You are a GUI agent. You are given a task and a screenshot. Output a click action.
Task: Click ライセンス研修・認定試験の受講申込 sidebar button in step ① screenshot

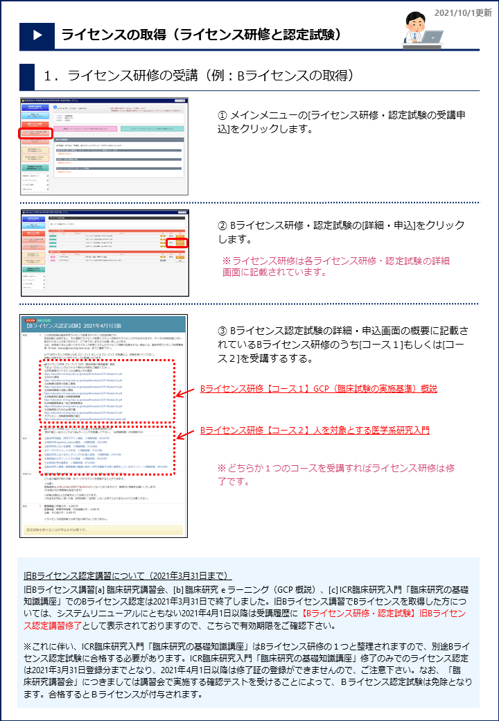pyautogui.click(x=35, y=133)
